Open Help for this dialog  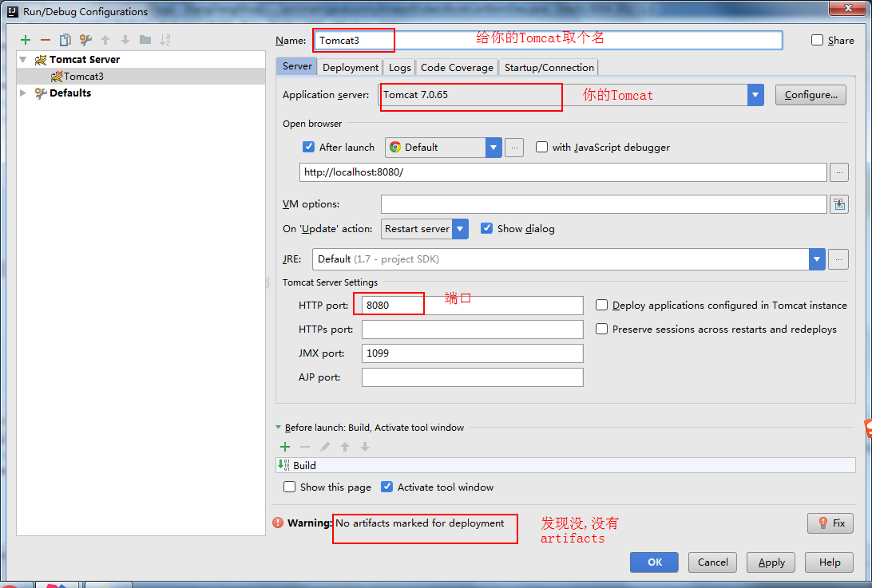click(x=829, y=562)
